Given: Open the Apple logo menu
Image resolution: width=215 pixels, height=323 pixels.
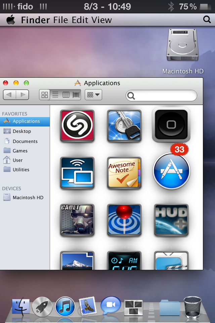Looking at the screenshot, I should pos(11,20).
